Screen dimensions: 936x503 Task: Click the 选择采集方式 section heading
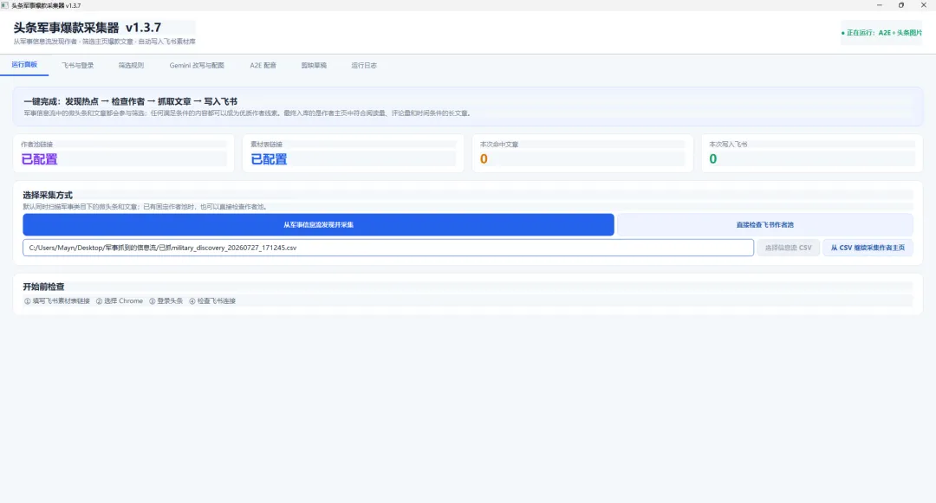pyautogui.click(x=48, y=195)
